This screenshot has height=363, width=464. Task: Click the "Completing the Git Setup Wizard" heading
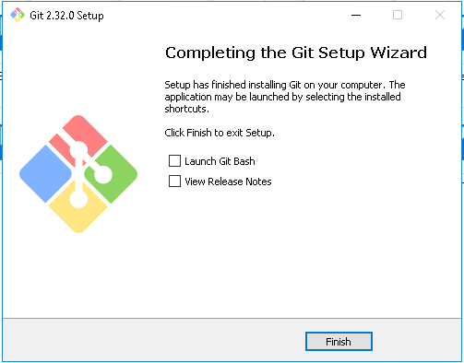pos(296,53)
